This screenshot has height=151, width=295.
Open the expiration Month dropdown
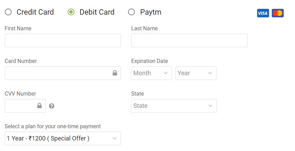[152, 73]
